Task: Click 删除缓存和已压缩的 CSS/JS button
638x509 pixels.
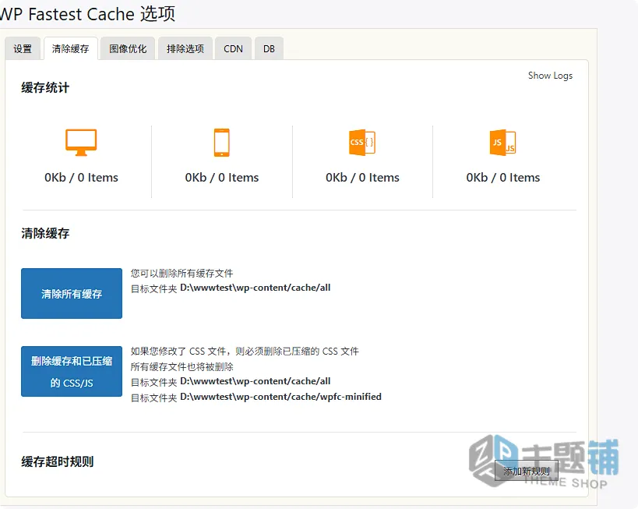Action: pyautogui.click(x=72, y=371)
